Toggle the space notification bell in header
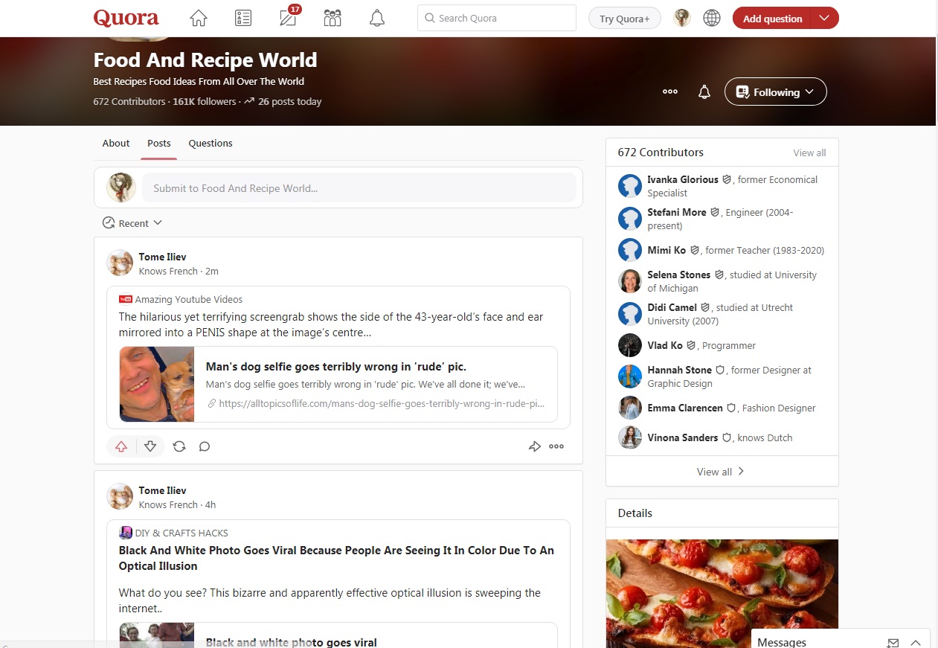 [704, 92]
